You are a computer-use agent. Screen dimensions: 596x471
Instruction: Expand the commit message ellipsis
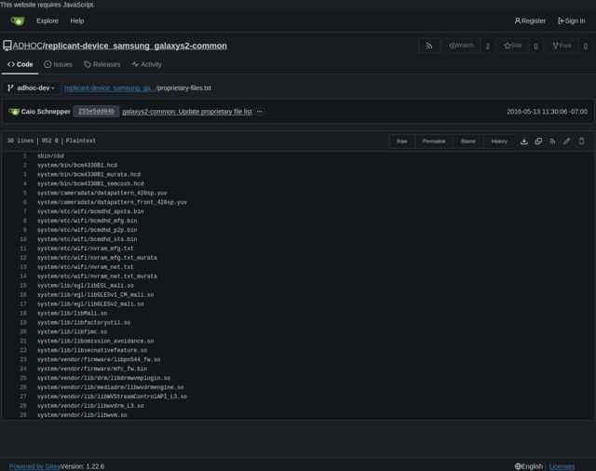pos(259,112)
